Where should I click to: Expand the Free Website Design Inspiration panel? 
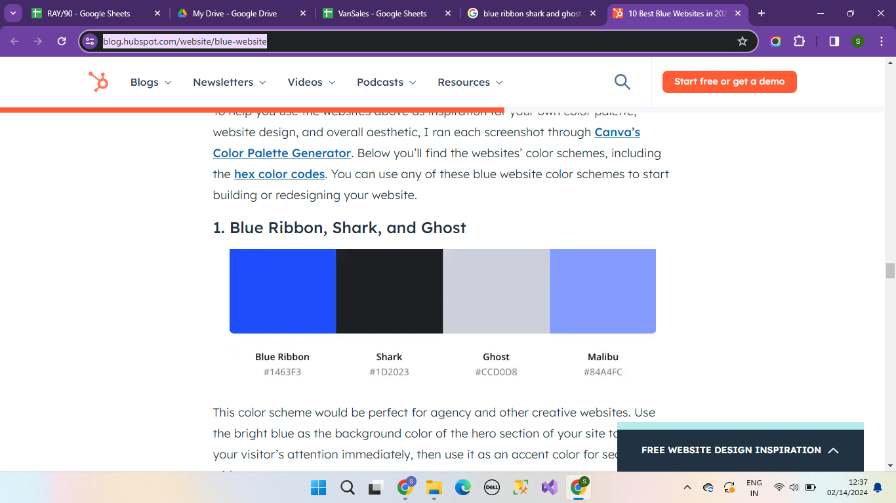(740, 450)
